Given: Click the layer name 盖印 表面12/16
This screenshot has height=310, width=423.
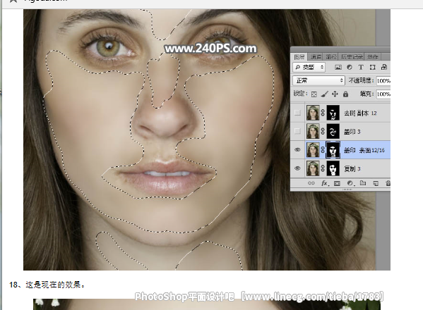Looking at the screenshot, I should (x=364, y=150).
